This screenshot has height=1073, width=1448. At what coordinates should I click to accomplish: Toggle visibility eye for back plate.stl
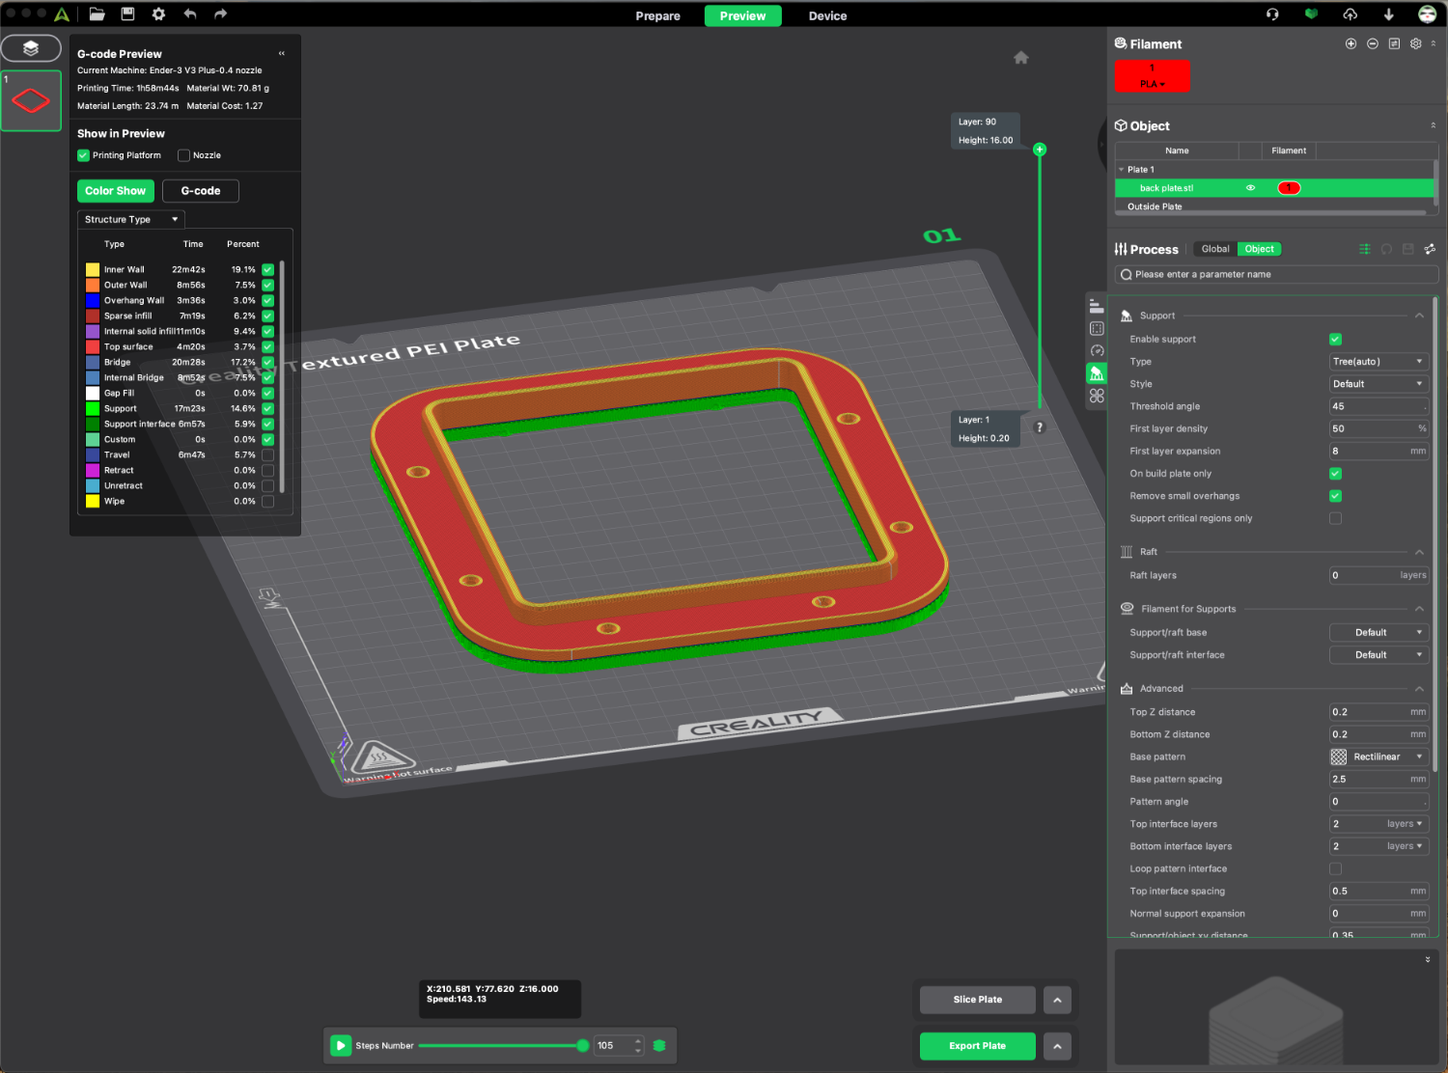pyautogui.click(x=1250, y=188)
